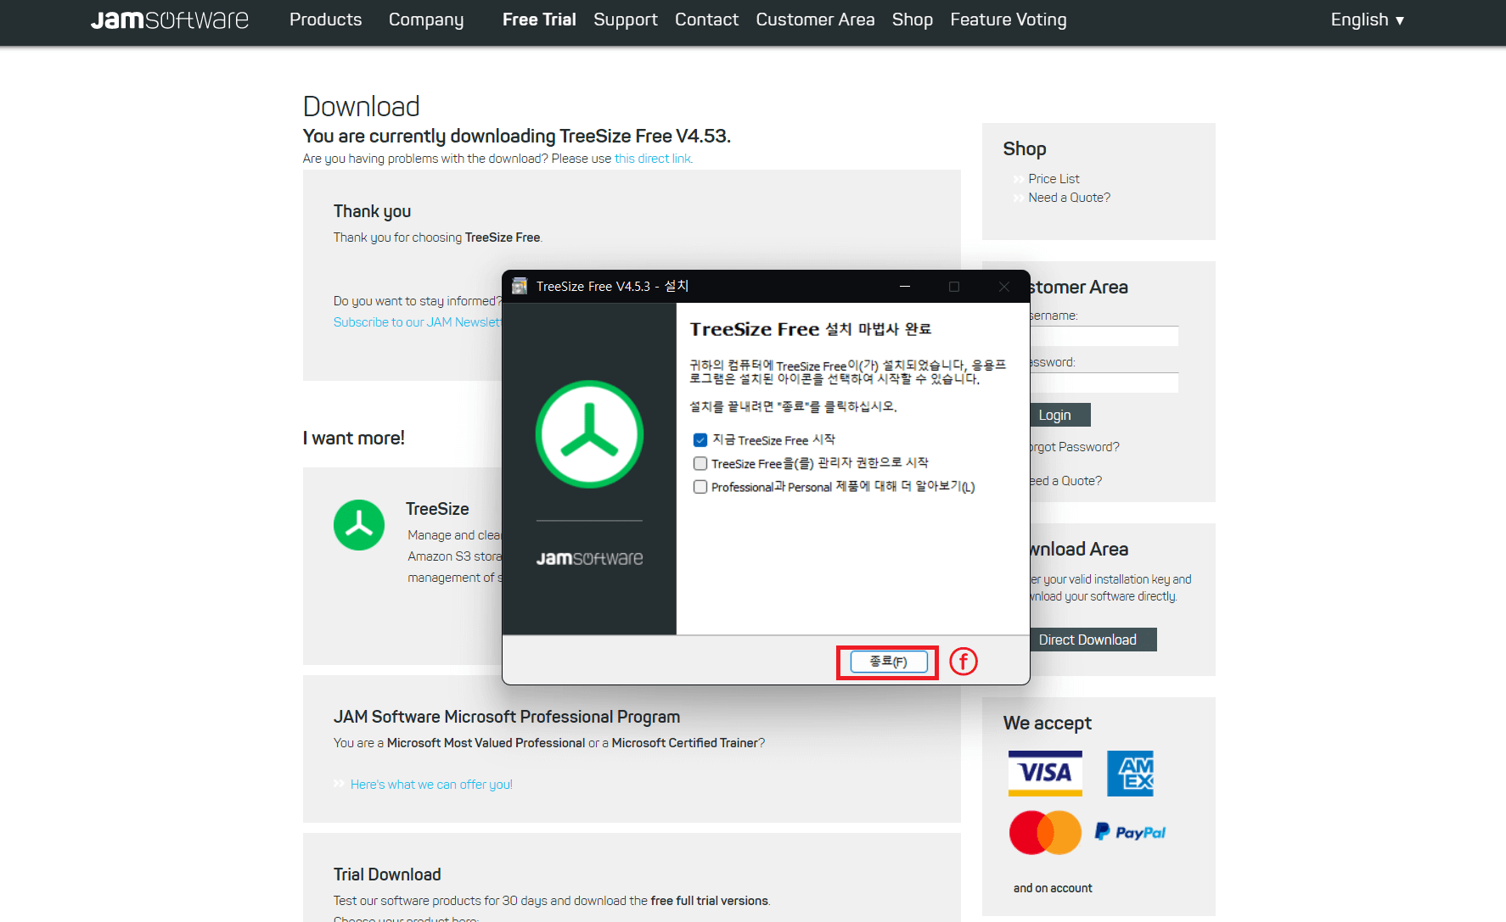Click the VISA payment logo
Image resolution: width=1506 pixels, height=922 pixels.
click(x=1045, y=773)
